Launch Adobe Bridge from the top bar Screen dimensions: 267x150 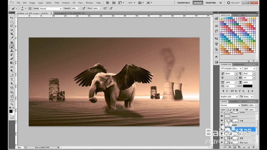pyautogui.click(x=107, y=3)
